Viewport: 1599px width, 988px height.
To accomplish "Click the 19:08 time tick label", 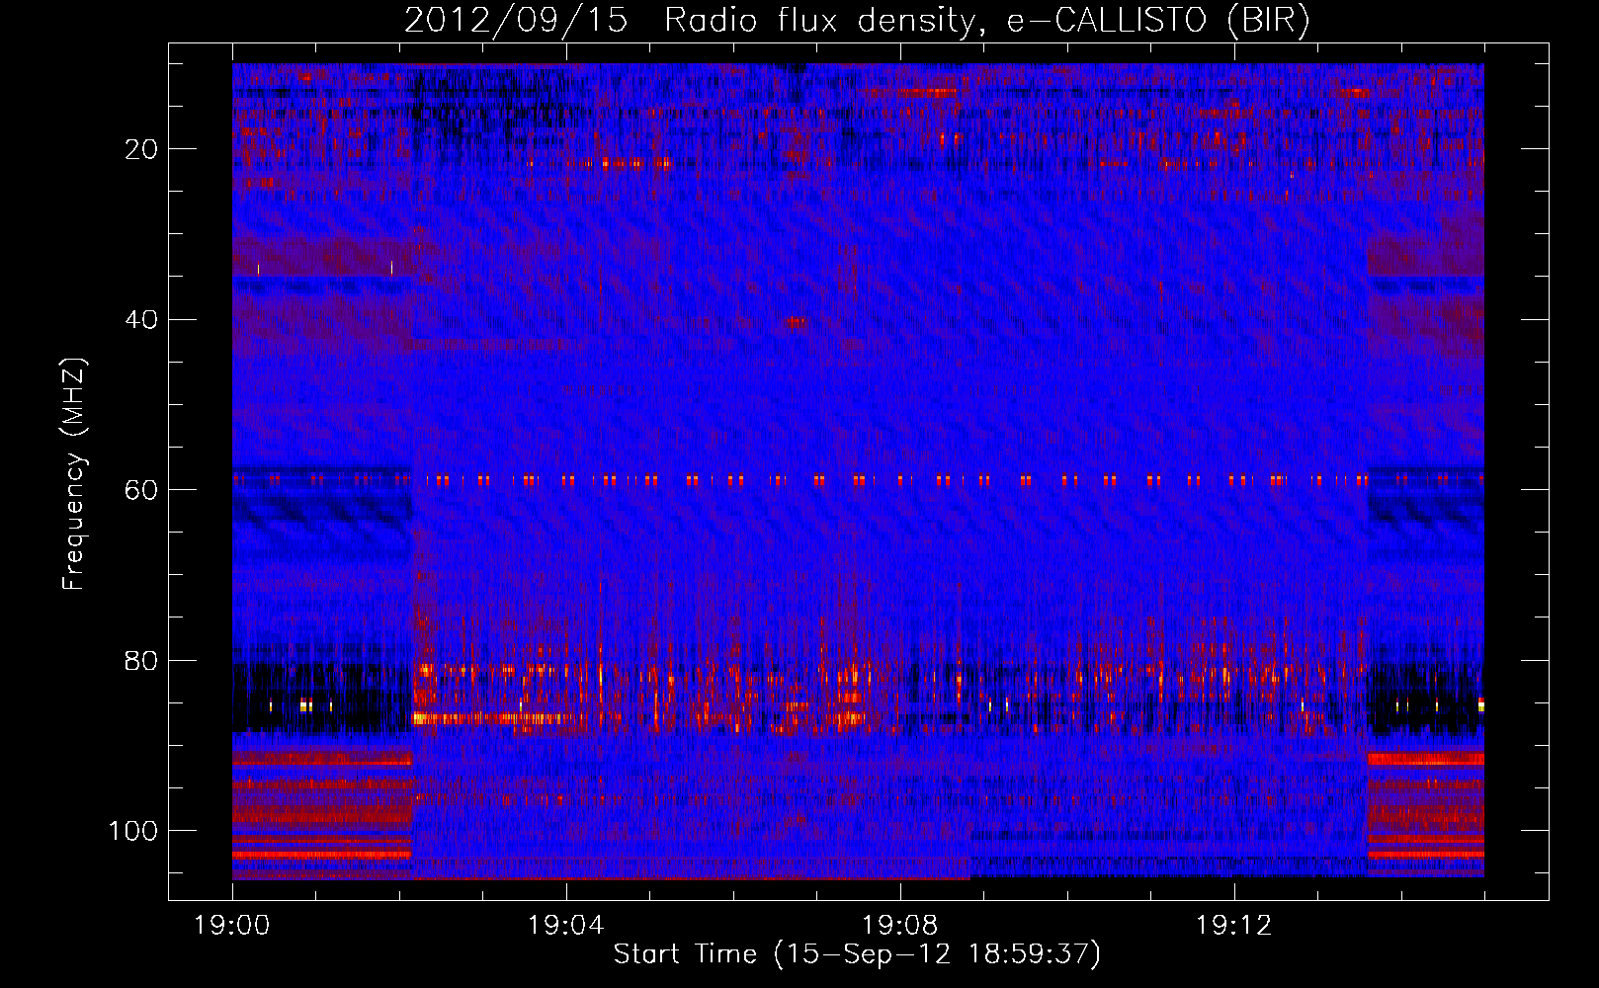I will click(x=900, y=926).
